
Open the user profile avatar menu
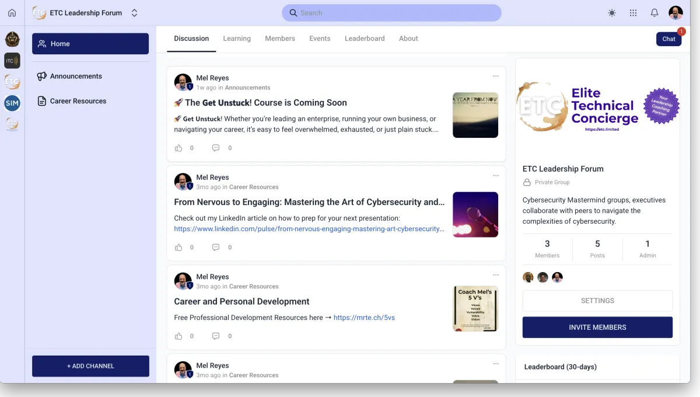(675, 13)
